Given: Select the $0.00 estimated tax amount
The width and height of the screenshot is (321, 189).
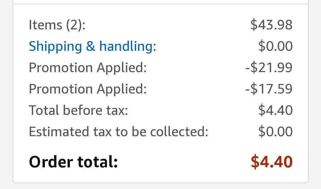Looking at the screenshot, I should point(275,132).
